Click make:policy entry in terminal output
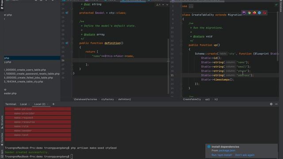This screenshot has width=283, height=159. pyautogui.click(x=23, y=109)
